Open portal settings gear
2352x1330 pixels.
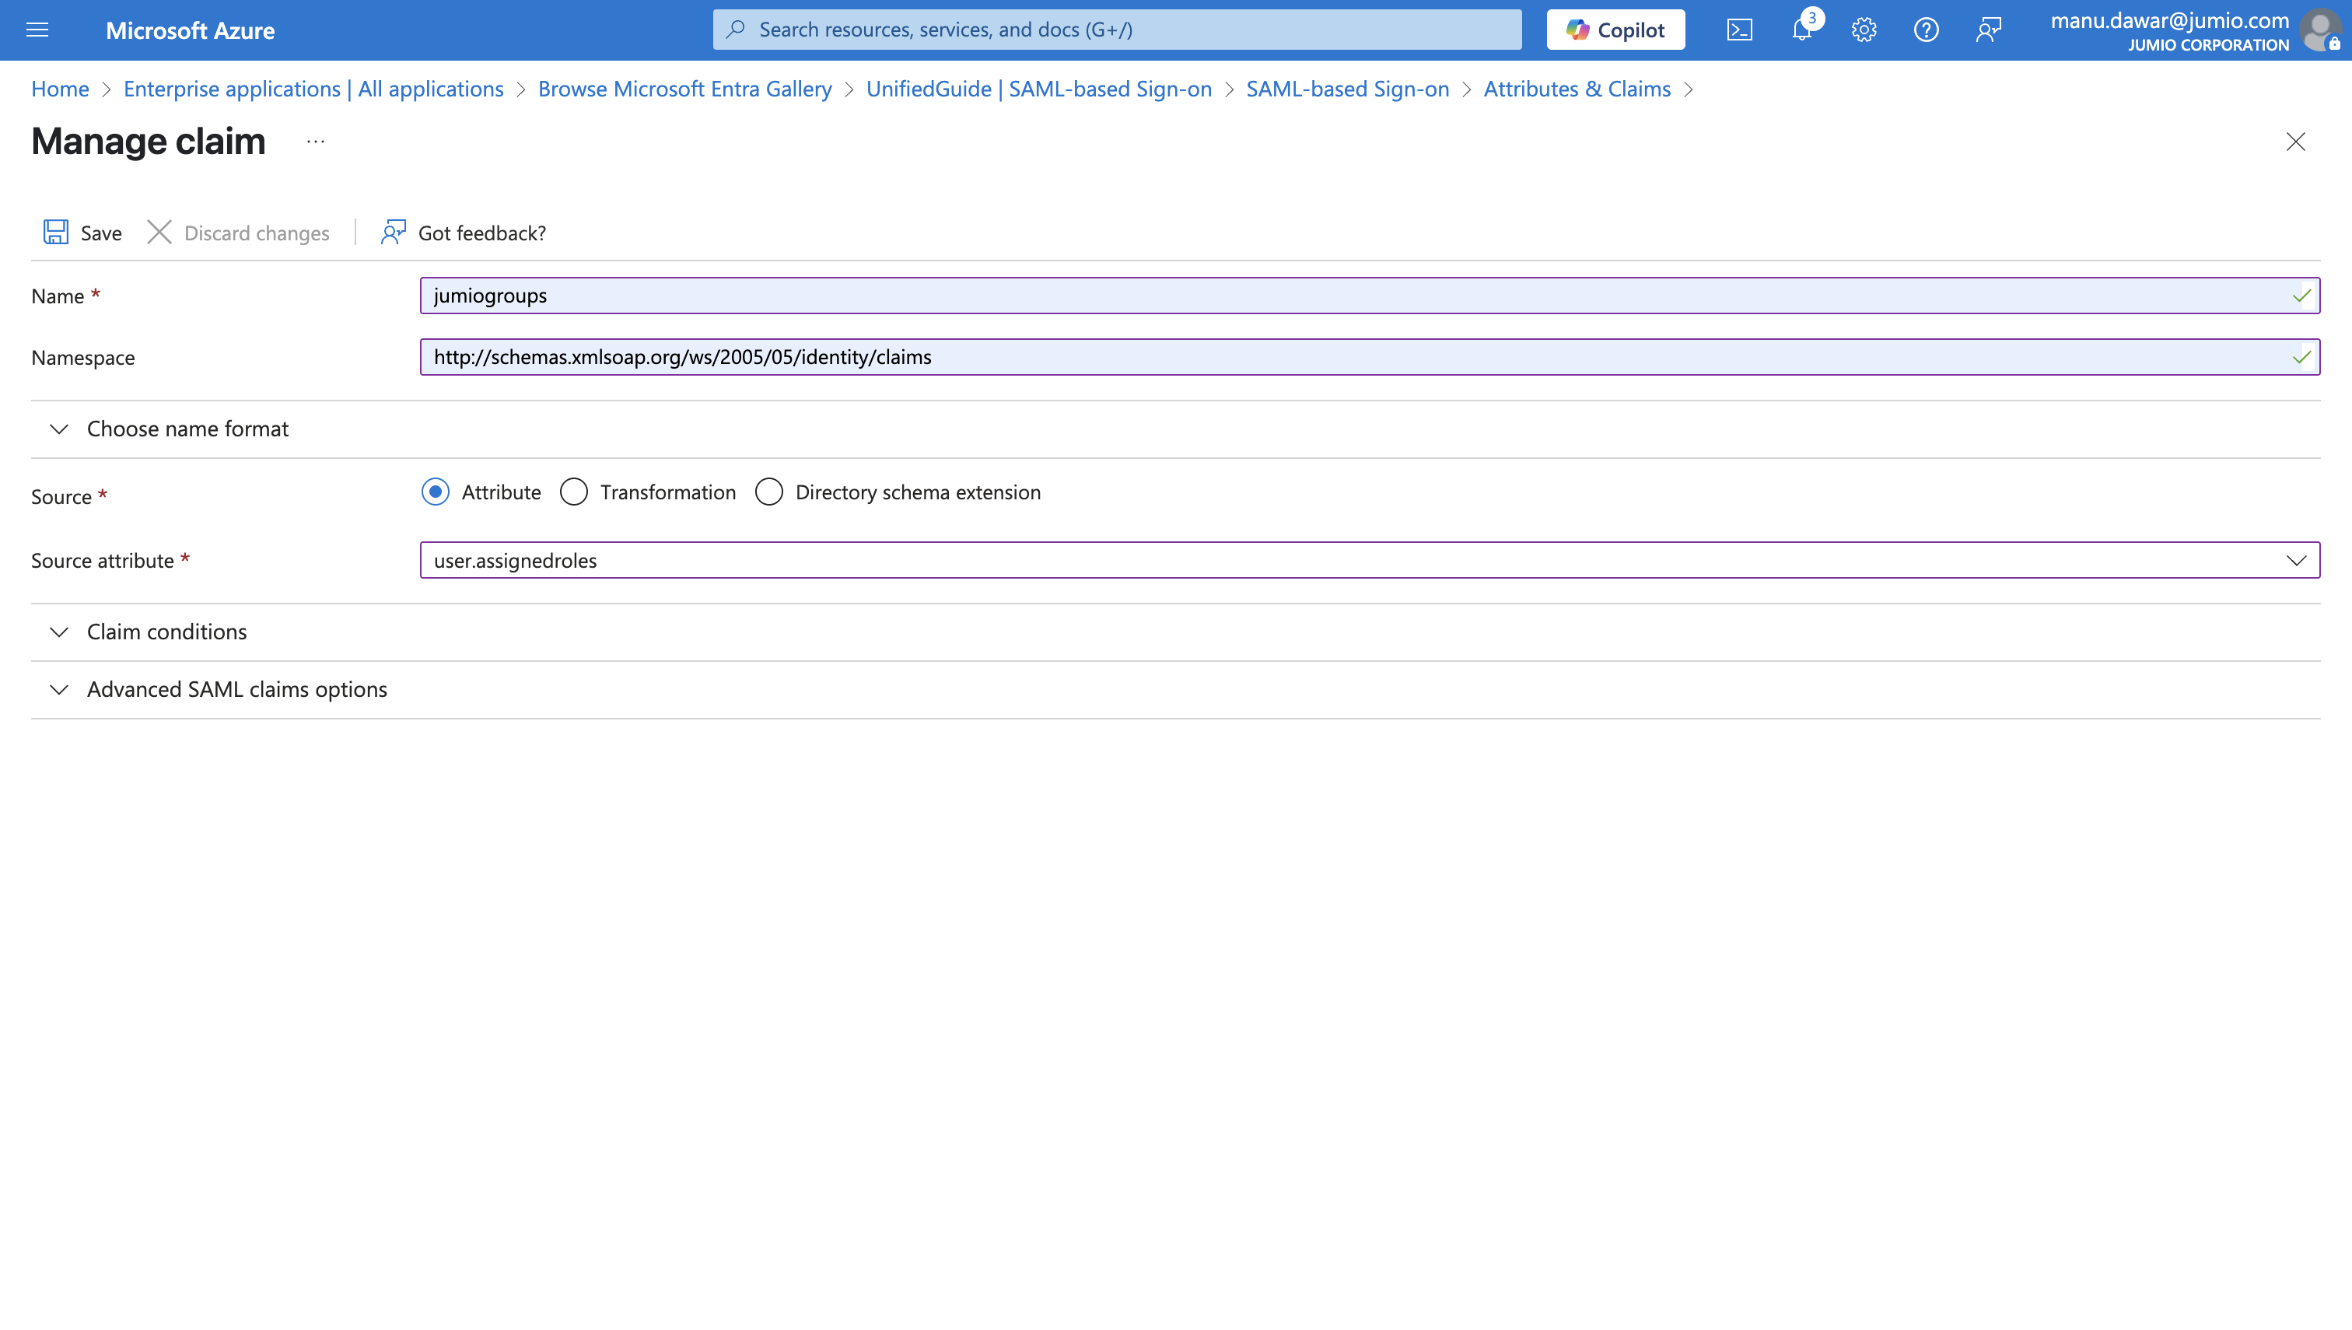[1864, 30]
